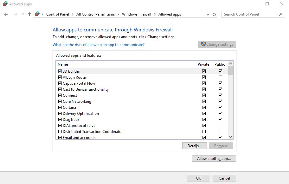This screenshot has width=289, height=184.
Task: Toggle Email and accounts Private checkbox
Action: point(204,137)
